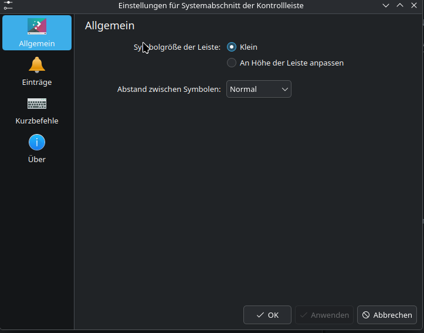Confirm settings with the OK button
The height and width of the screenshot is (333, 424).
pyautogui.click(x=267, y=315)
